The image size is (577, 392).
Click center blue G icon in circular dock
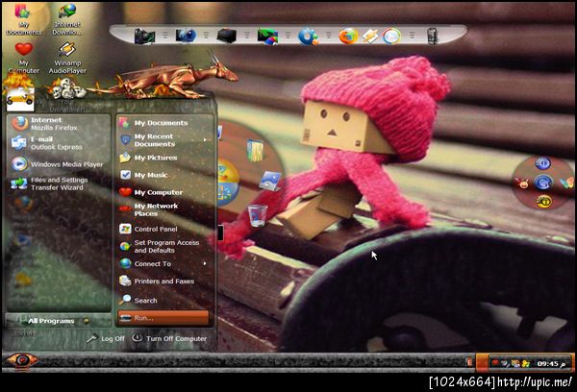[x=543, y=182]
